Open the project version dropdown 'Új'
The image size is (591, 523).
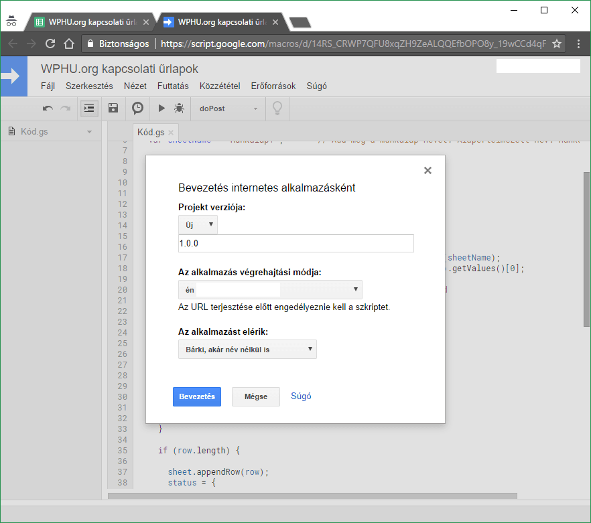(x=198, y=225)
